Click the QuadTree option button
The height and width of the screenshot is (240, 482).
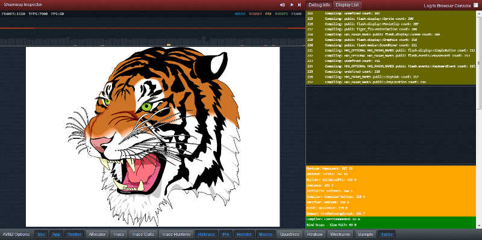tap(290, 234)
